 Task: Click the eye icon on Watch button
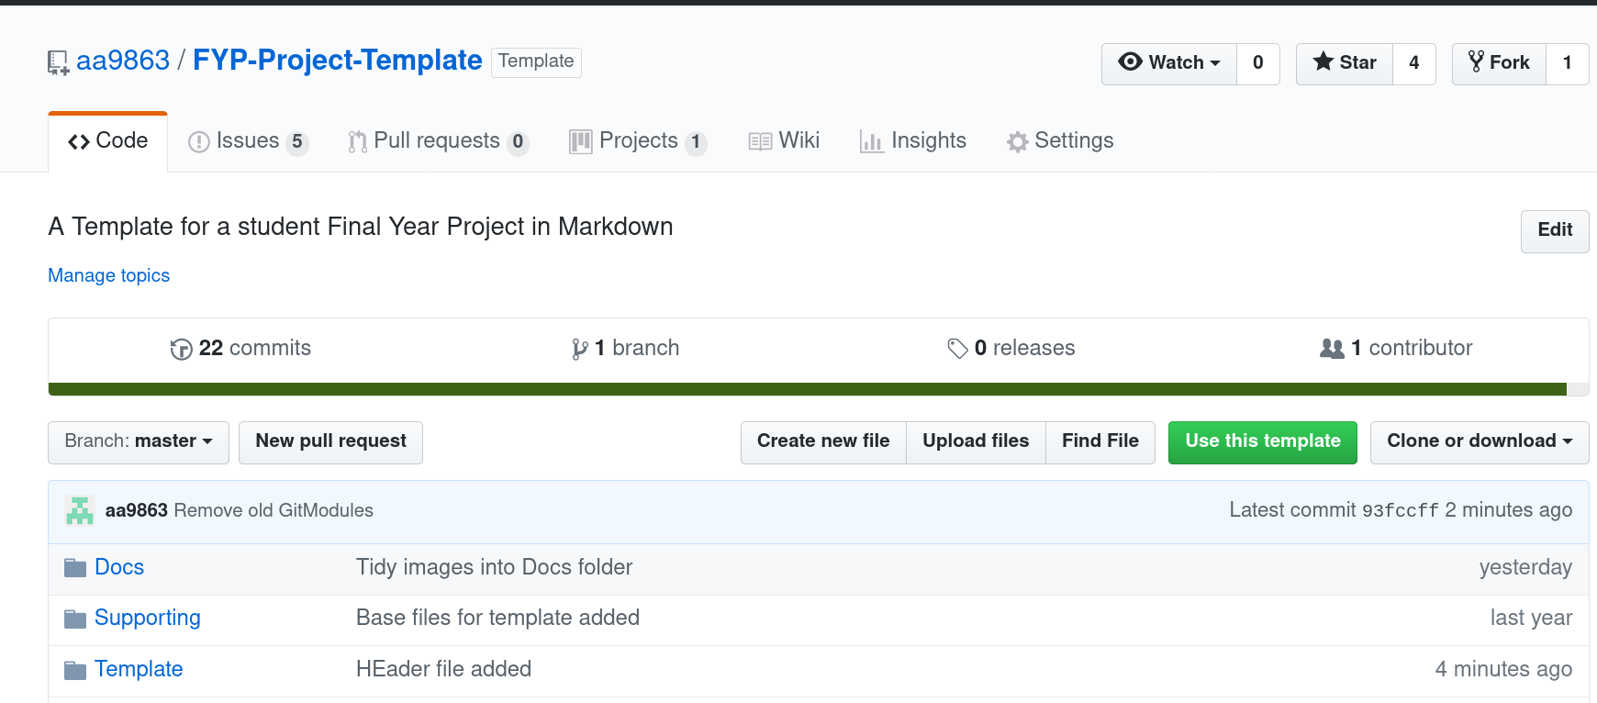click(1130, 61)
